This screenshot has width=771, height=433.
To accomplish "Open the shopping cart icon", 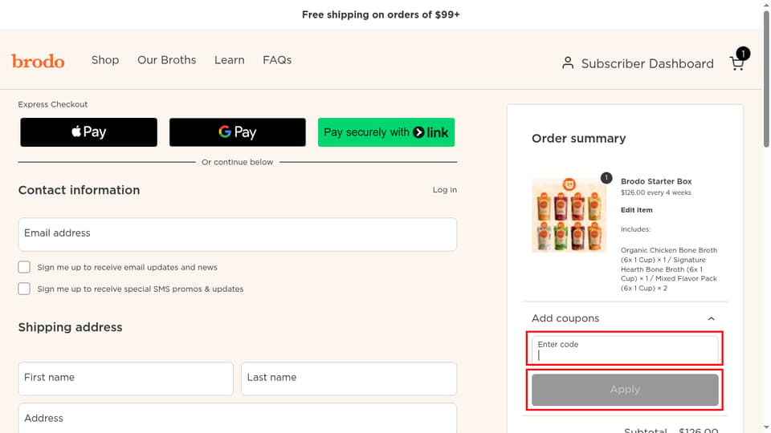I will pyautogui.click(x=737, y=63).
